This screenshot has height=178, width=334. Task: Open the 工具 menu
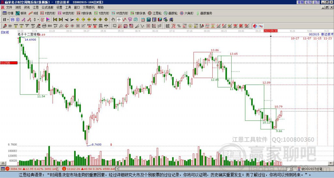pos(68,7)
